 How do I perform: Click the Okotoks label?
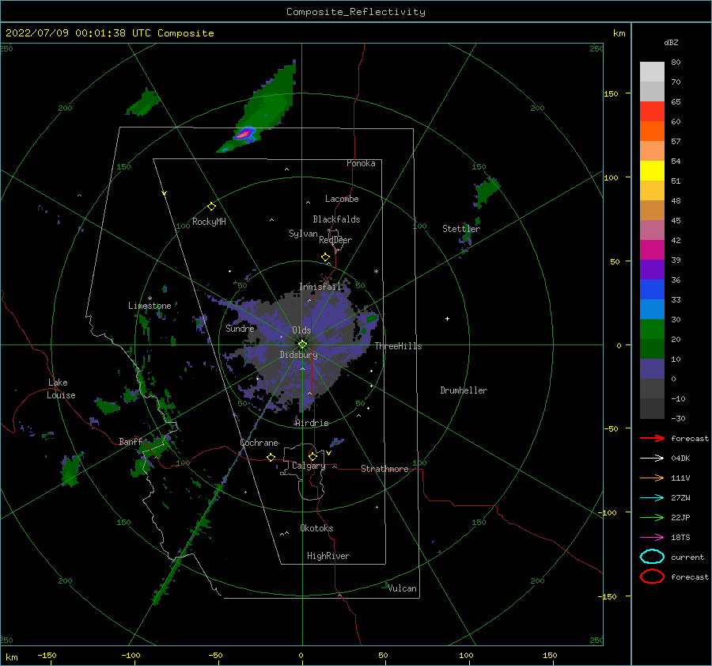click(x=317, y=528)
